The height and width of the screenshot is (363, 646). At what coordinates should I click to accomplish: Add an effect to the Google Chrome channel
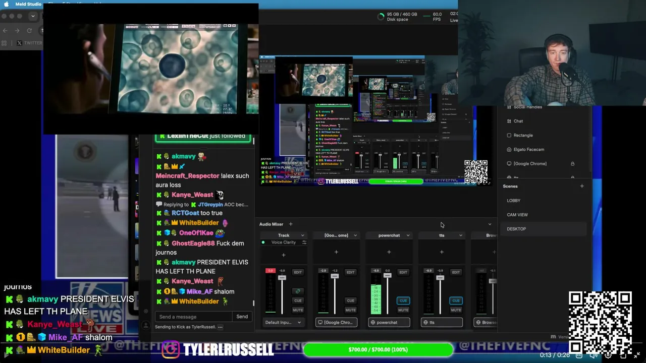point(336,252)
